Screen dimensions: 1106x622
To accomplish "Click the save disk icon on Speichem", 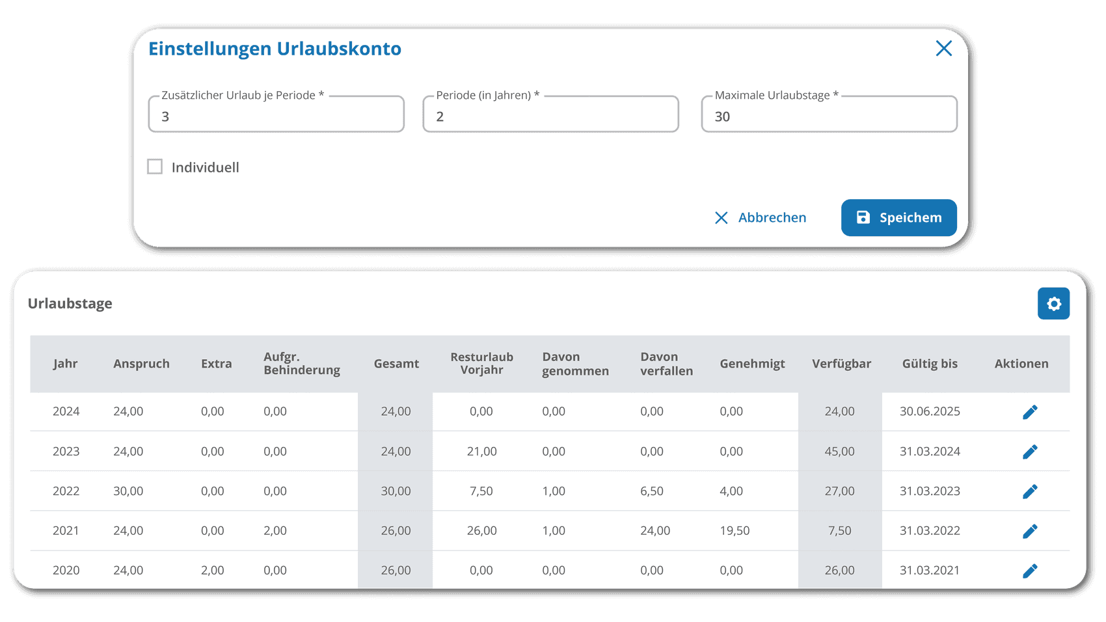I will tap(863, 217).
